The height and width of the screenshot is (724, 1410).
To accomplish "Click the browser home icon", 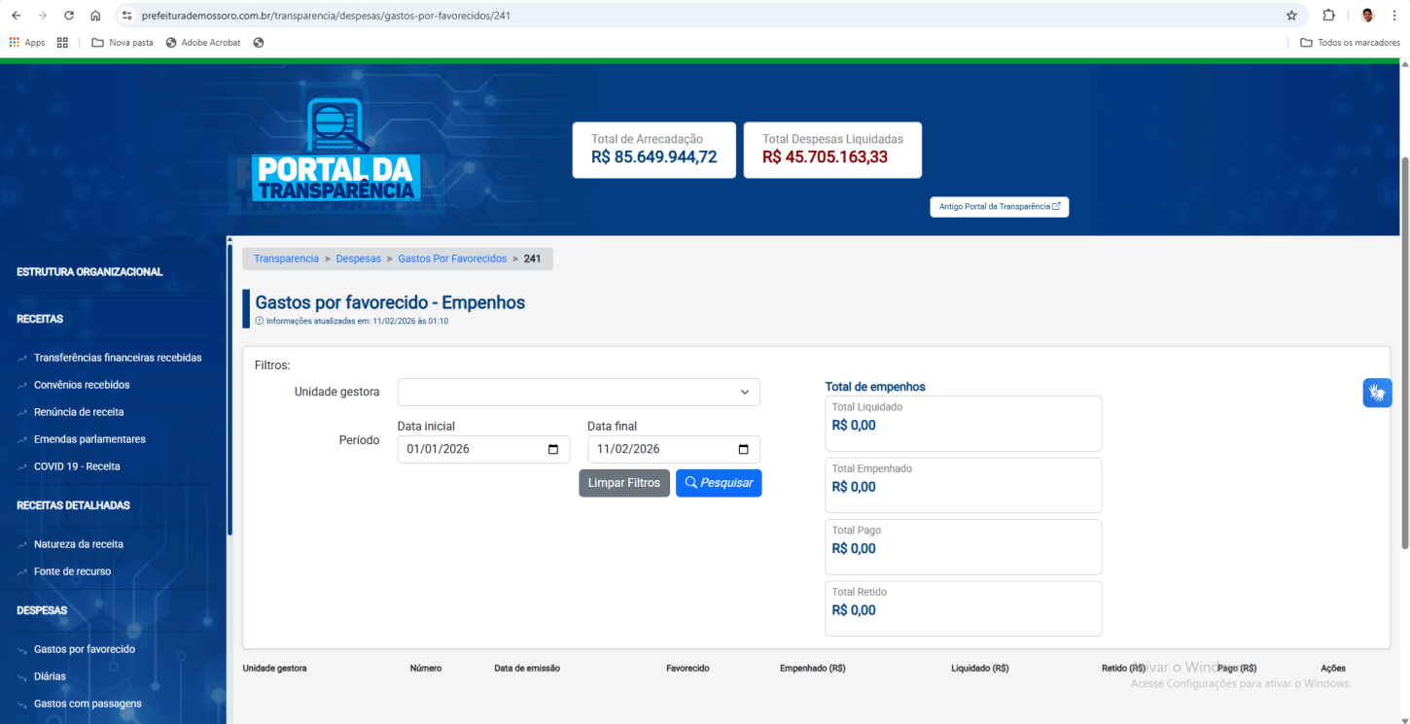I will [95, 16].
